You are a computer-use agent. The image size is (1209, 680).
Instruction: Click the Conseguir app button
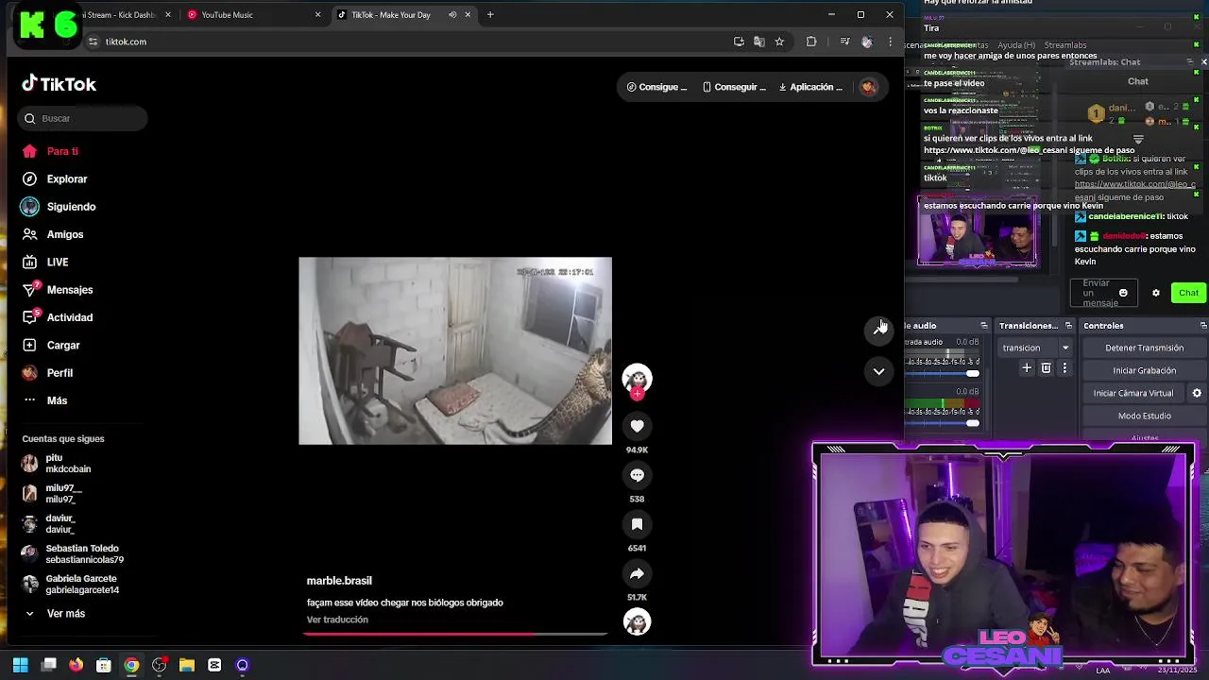734,87
